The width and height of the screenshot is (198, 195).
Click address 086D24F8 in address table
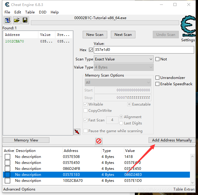(71, 169)
